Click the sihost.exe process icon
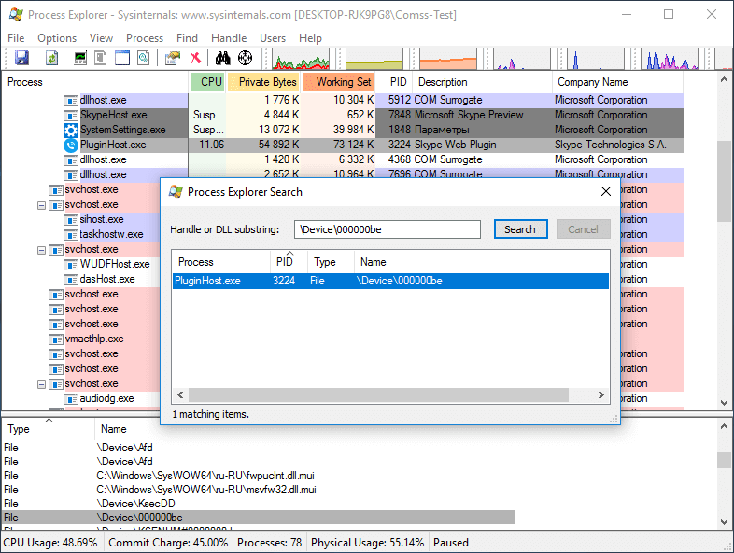 (70, 220)
